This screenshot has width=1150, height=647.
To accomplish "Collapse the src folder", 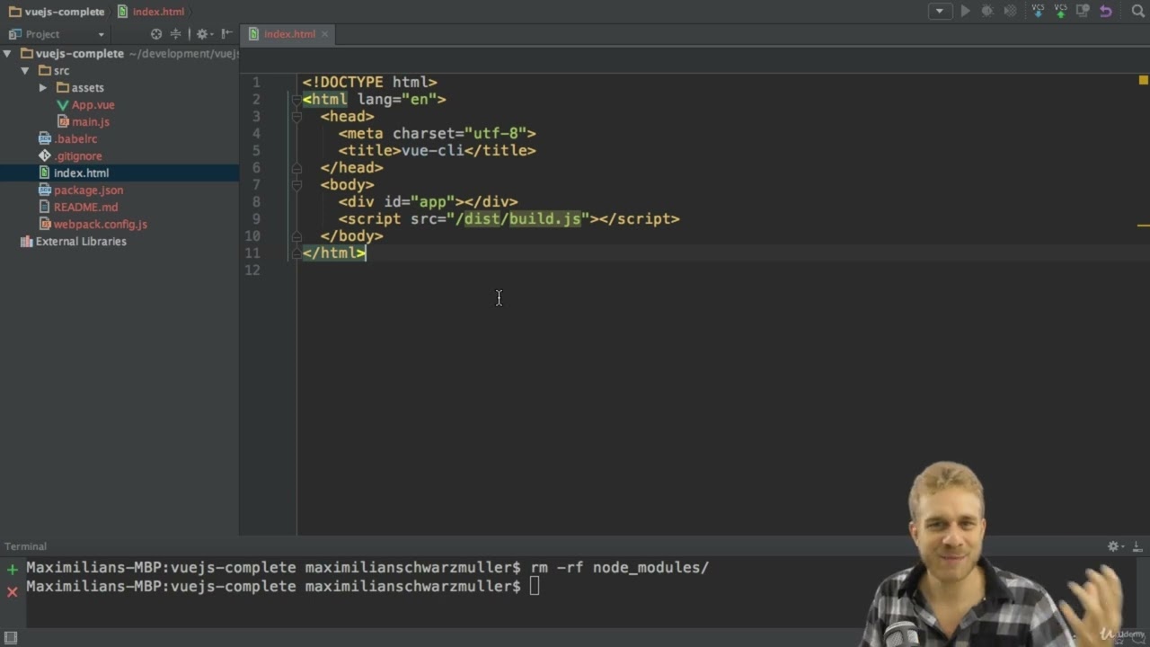I will point(26,71).
